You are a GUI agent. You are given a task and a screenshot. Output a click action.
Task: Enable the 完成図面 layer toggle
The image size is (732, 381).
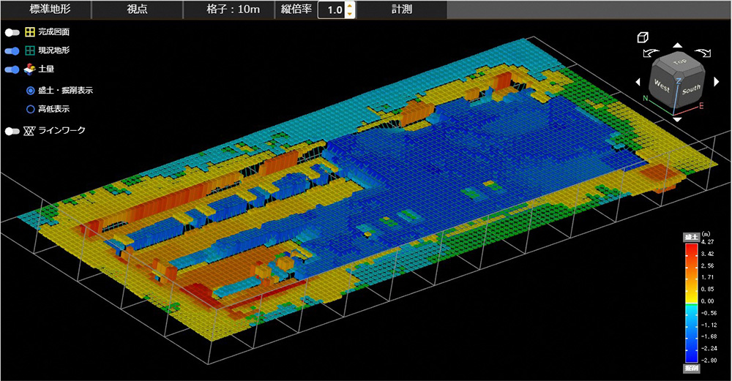(11, 32)
